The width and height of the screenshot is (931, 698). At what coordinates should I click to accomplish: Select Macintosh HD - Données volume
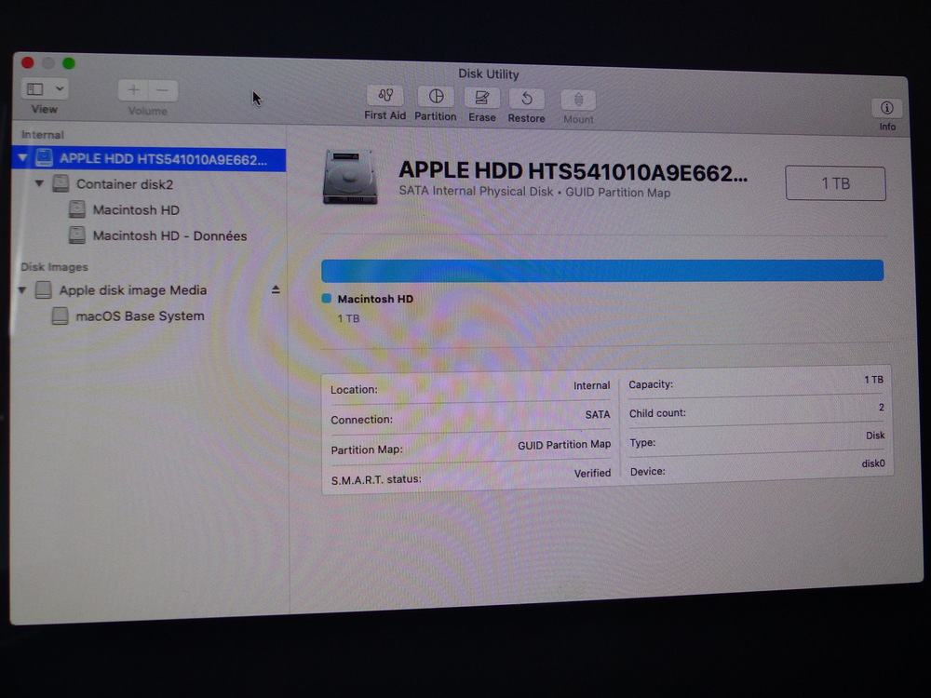coord(169,235)
